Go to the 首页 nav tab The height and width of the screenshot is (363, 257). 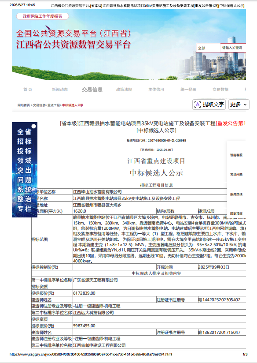point(28,90)
